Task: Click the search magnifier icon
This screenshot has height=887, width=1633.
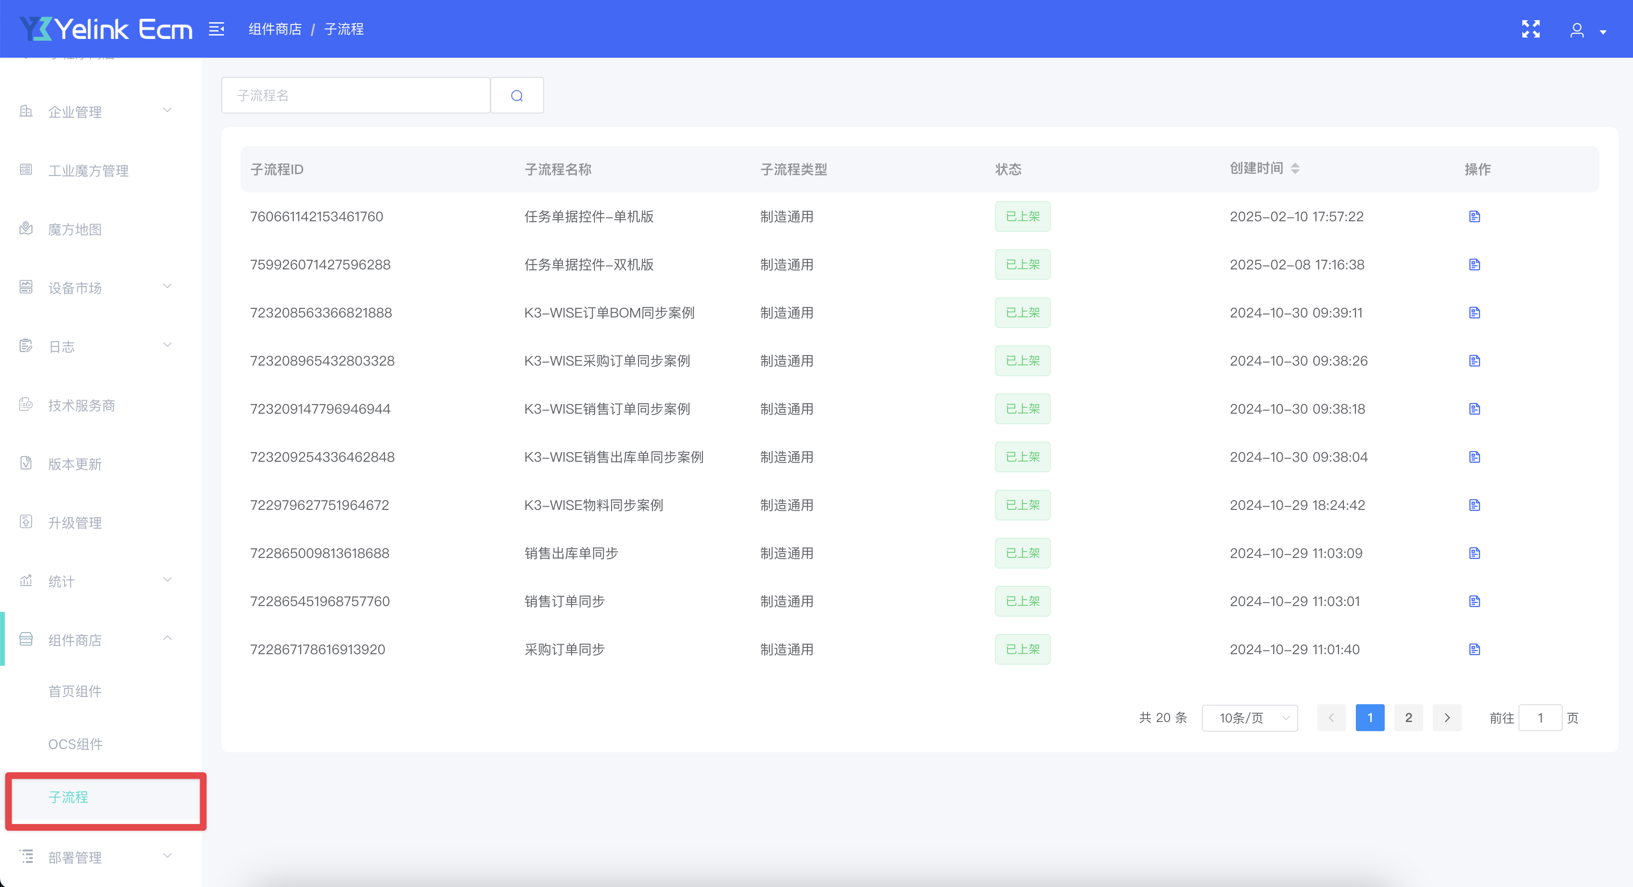Action: (517, 95)
